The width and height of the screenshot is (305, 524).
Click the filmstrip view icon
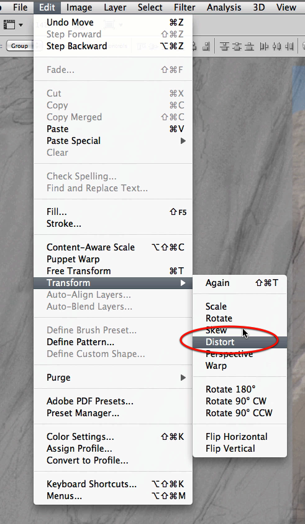[9, 24]
